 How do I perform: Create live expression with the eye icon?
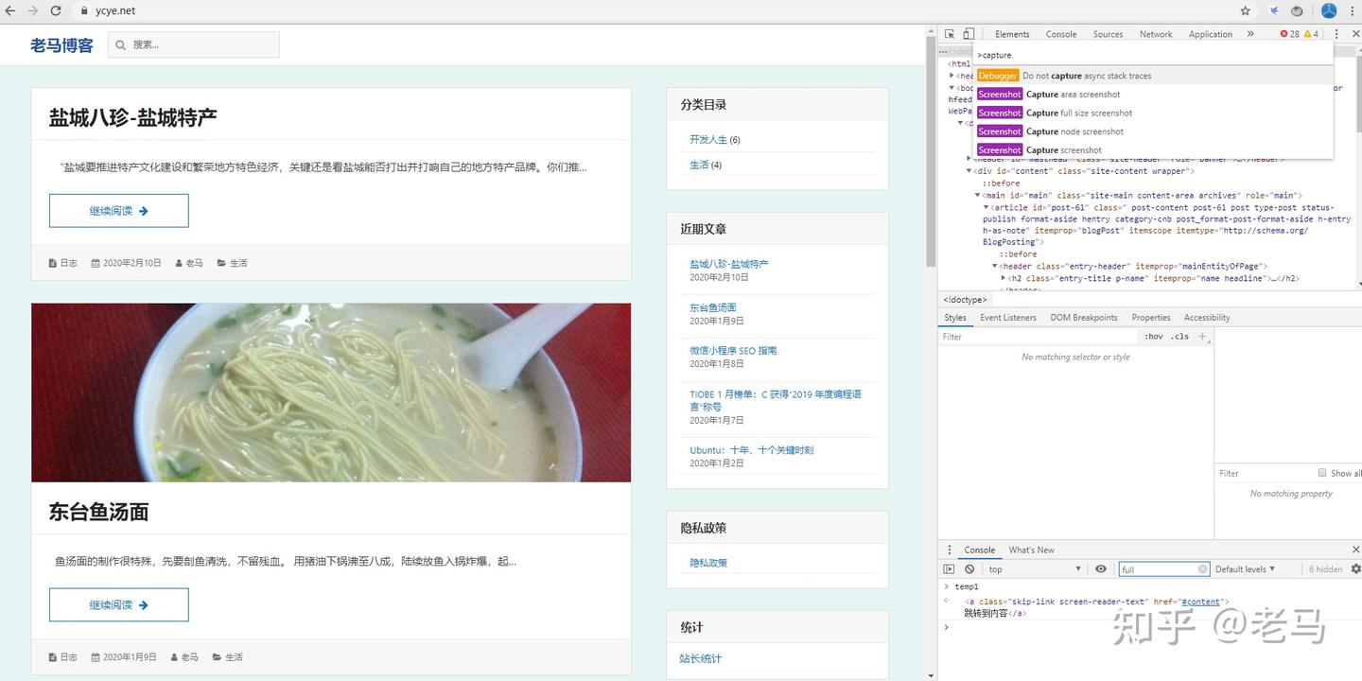click(1101, 569)
